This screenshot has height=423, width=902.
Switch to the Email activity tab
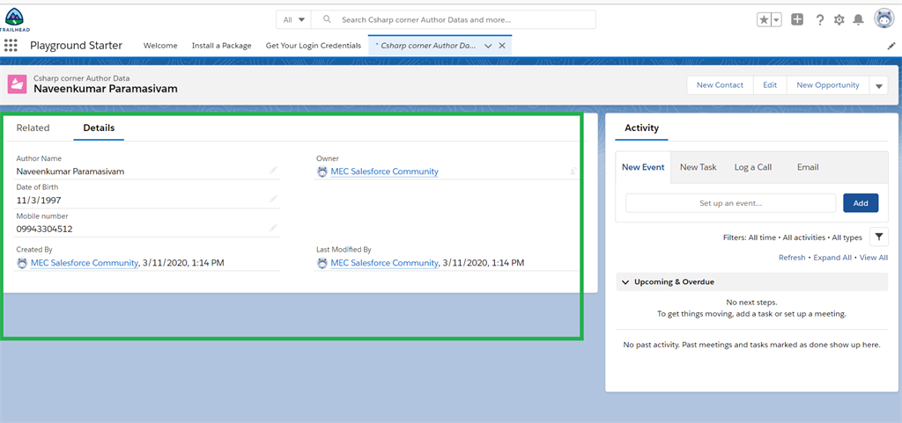tap(808, 167)
